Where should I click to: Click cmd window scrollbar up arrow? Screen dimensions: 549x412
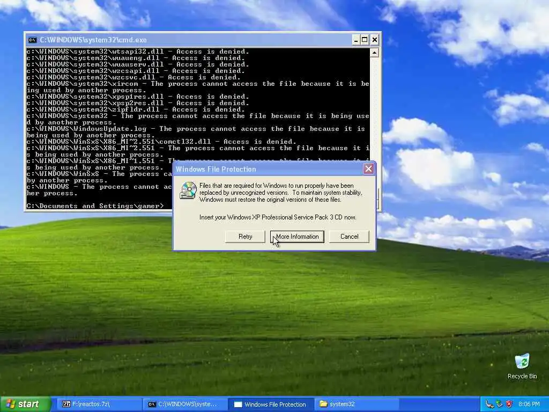(374, 53)
